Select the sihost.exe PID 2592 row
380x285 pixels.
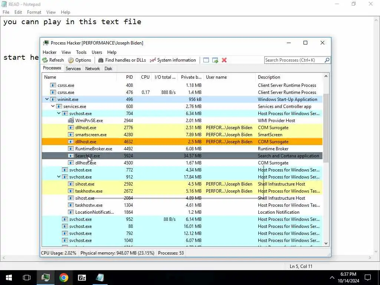coord(182,184)
